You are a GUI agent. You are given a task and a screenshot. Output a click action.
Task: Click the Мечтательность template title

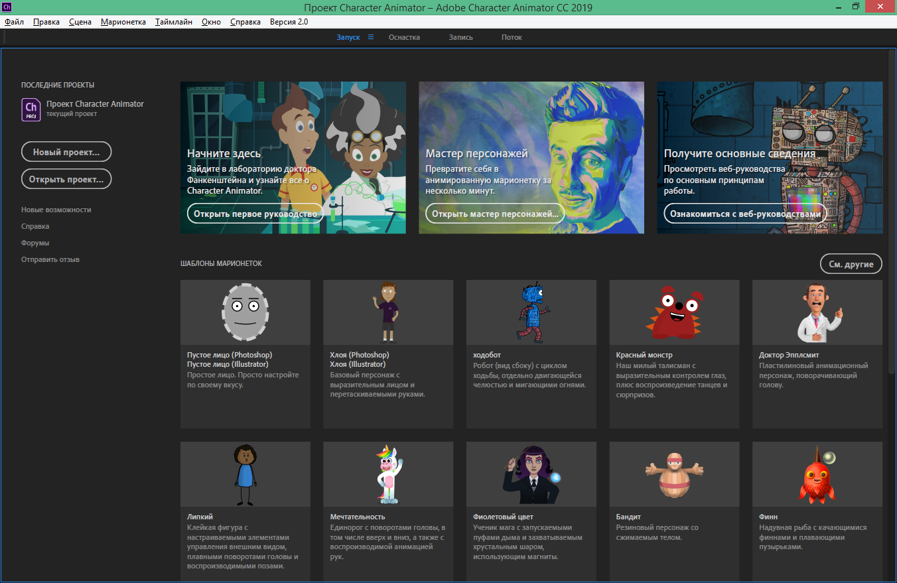358,517
